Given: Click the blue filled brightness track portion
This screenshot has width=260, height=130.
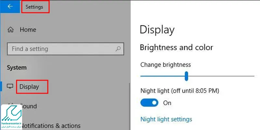Looking at the screenshot, I should (163, 76).
